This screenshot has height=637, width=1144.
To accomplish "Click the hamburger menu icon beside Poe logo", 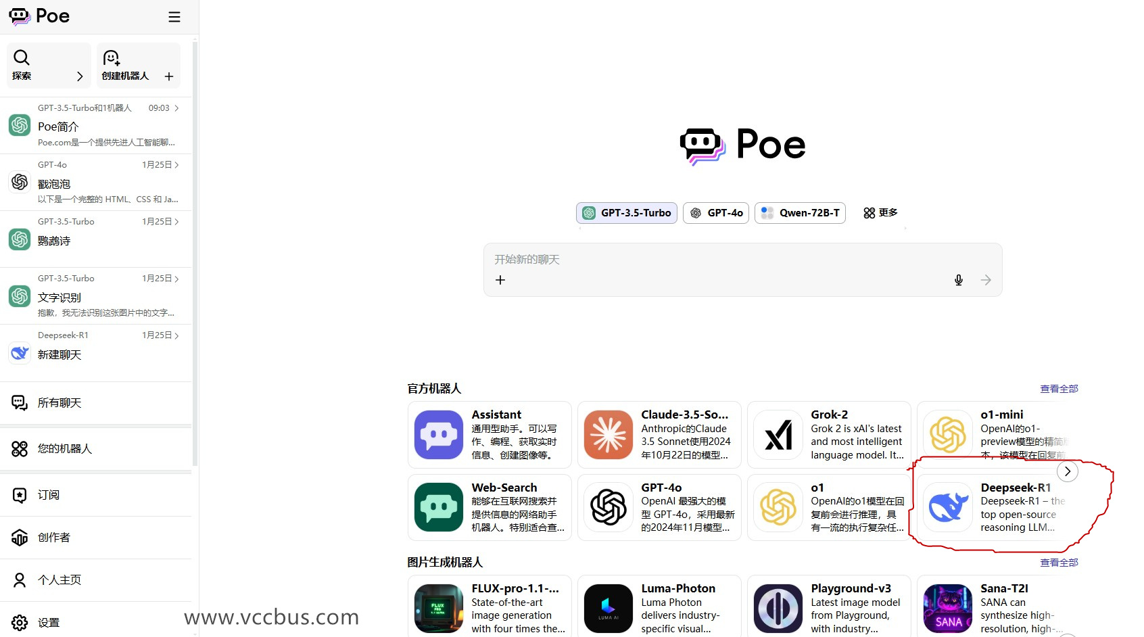I will 174,17.
